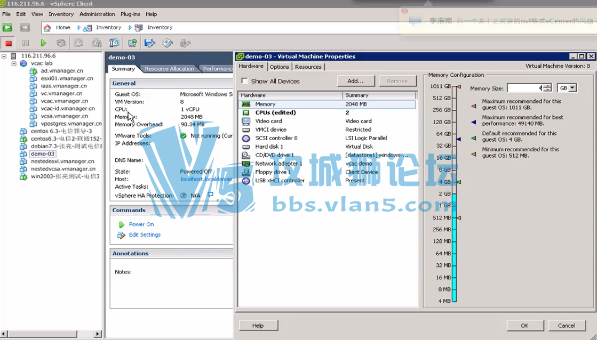The width and height of the screenshot is (597, 340).
Task: Click the Power On command link
Action: [x=141, y=224]
